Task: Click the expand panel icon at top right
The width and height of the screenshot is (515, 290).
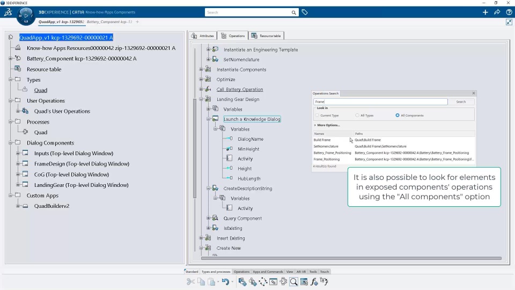Action: click(x=509, y=22)
